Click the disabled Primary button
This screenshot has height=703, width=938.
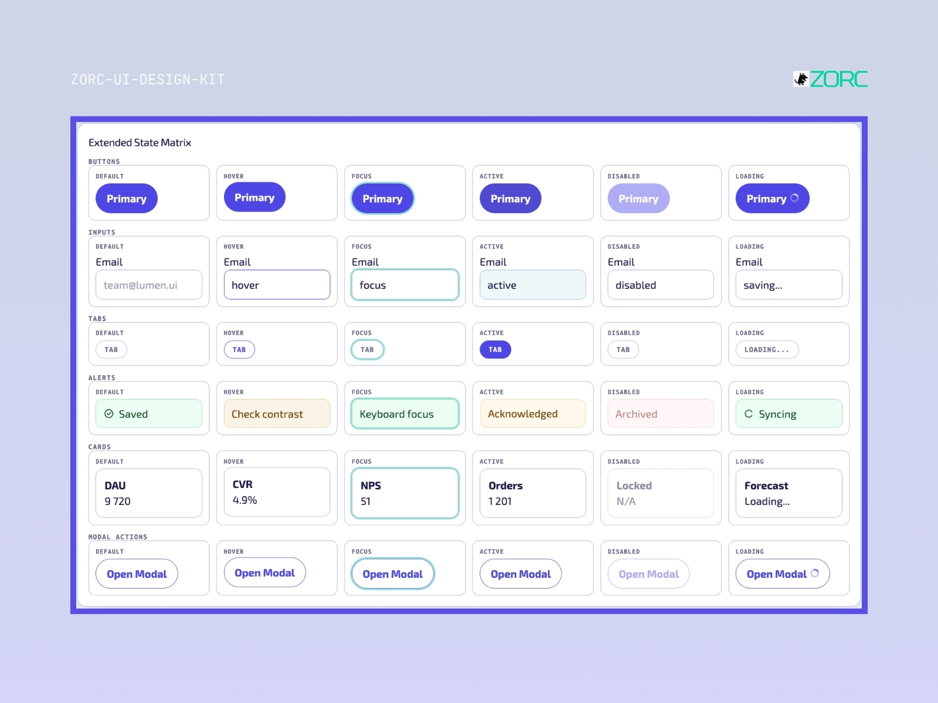pyautogui.click(x=638, y=199)
